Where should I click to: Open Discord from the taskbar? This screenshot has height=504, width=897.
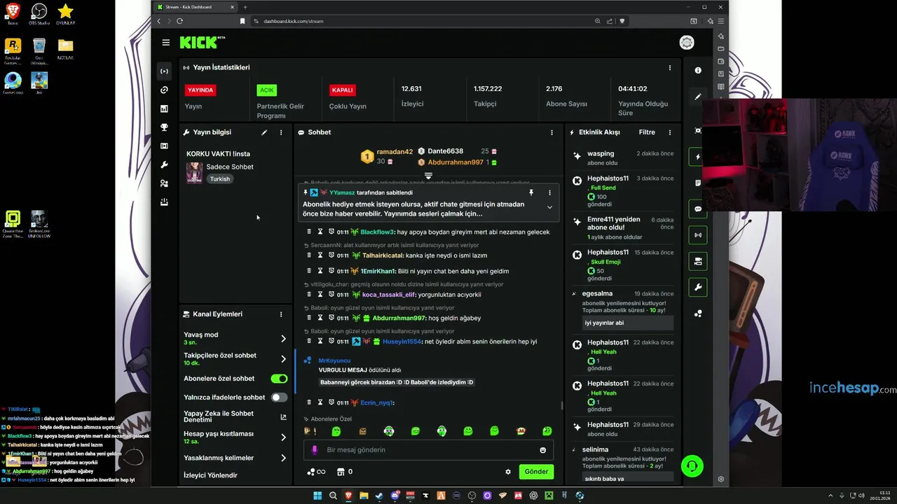(395, 496)
